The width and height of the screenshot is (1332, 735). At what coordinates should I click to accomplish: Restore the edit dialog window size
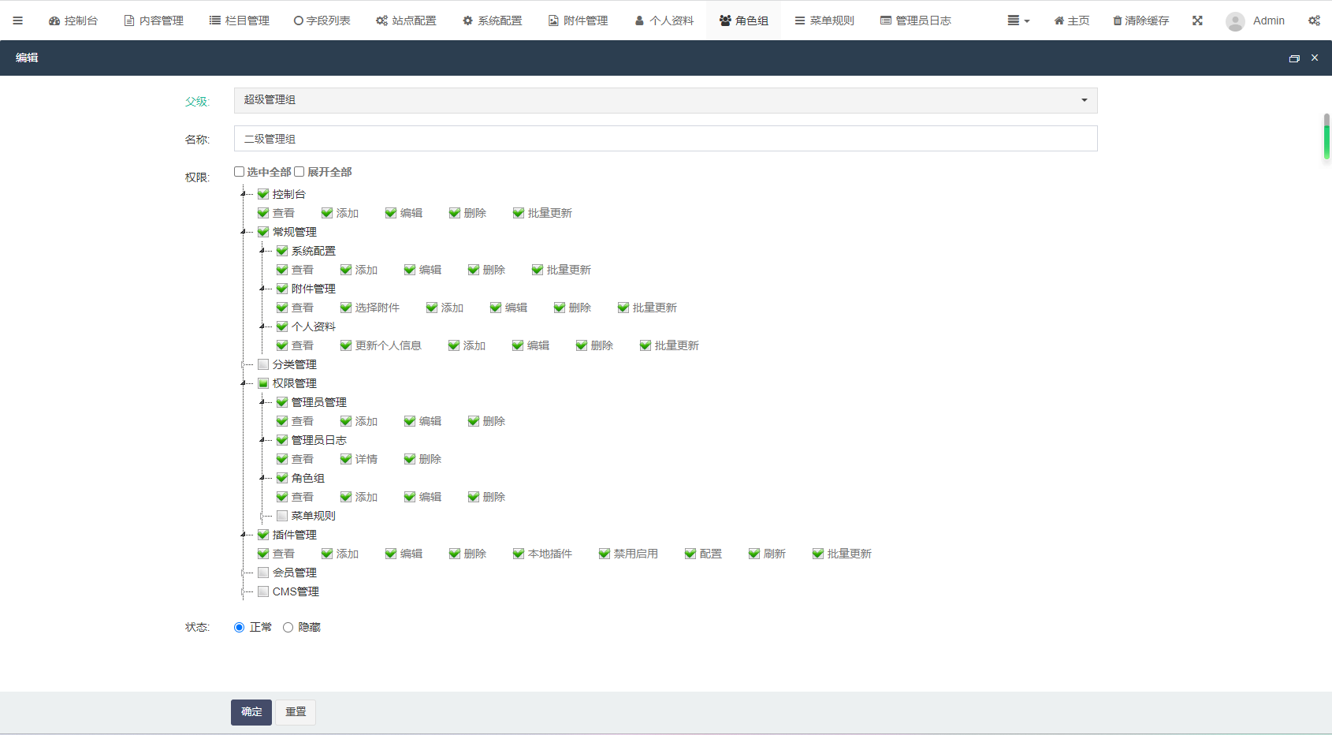tap(1293, 58)
